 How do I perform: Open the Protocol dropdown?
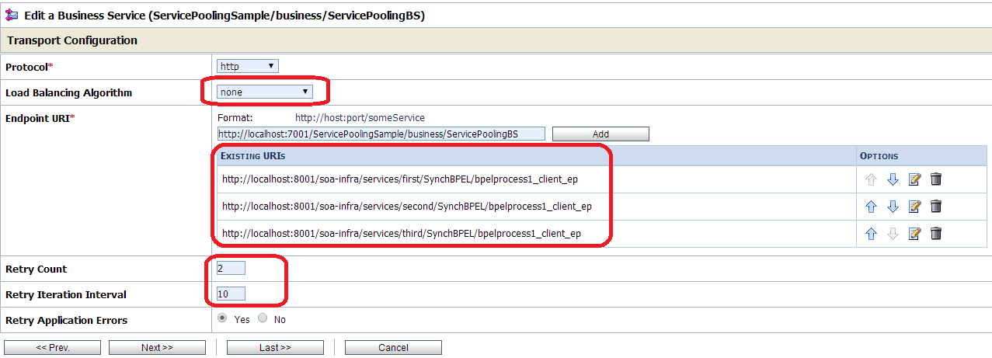[x=247, y=67]
